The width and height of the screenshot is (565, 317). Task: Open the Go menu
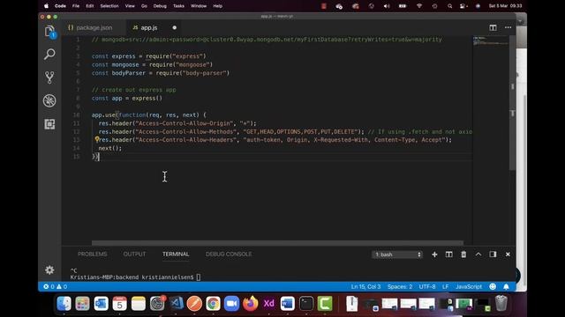[144, 6]
